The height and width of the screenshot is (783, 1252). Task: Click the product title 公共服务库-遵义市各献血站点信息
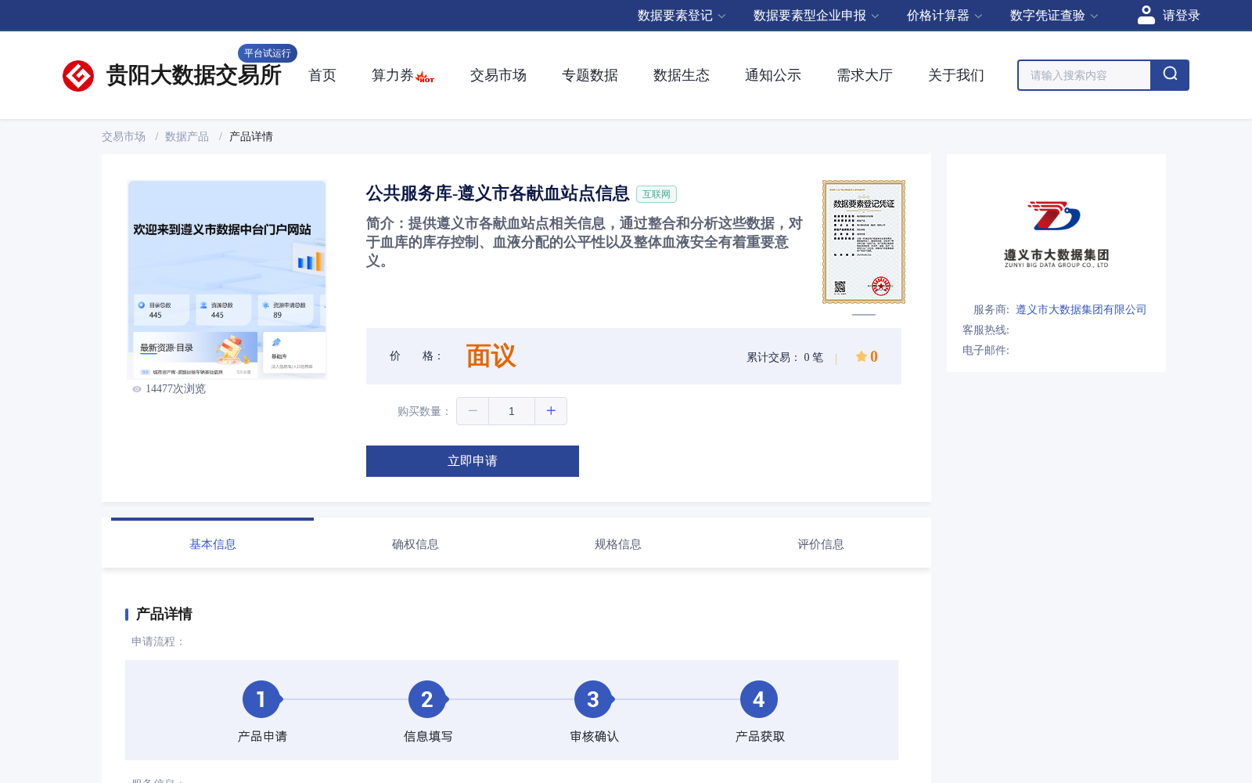[498, 193]
